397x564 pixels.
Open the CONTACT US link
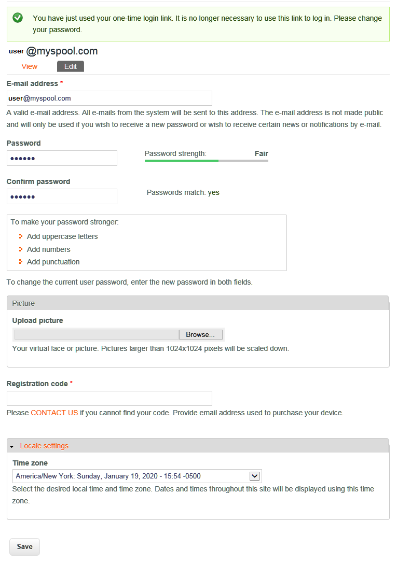pos(54,413)
